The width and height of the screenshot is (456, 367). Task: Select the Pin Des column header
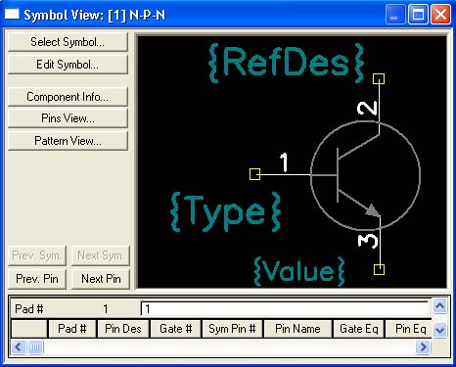123,329
